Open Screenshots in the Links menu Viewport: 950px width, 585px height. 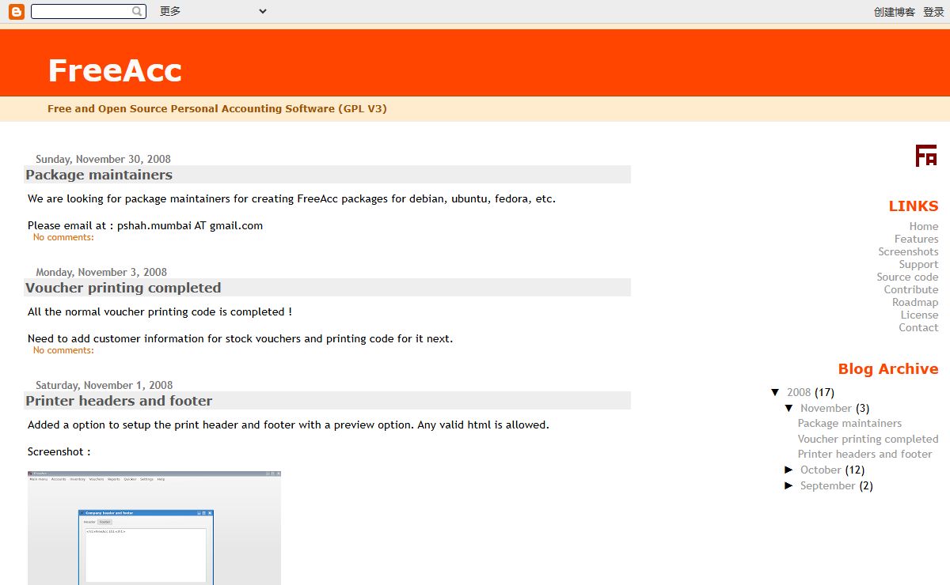(908, 251)
